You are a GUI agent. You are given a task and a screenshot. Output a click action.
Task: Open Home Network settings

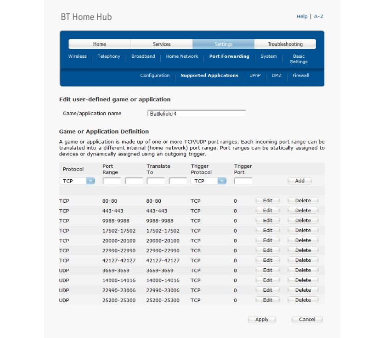tap(182, 56)
